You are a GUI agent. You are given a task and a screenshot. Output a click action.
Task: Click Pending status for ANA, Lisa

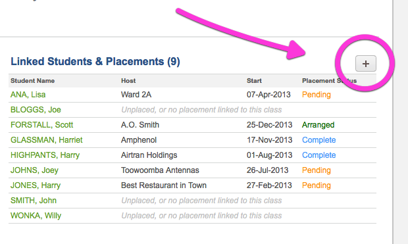click(317, 95)
